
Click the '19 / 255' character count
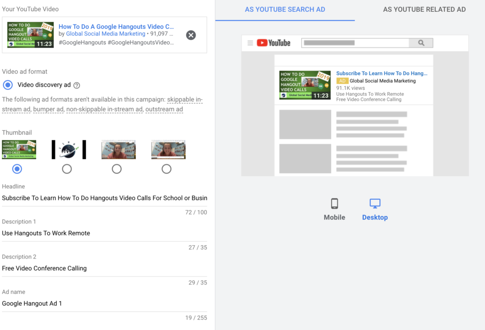196,318
